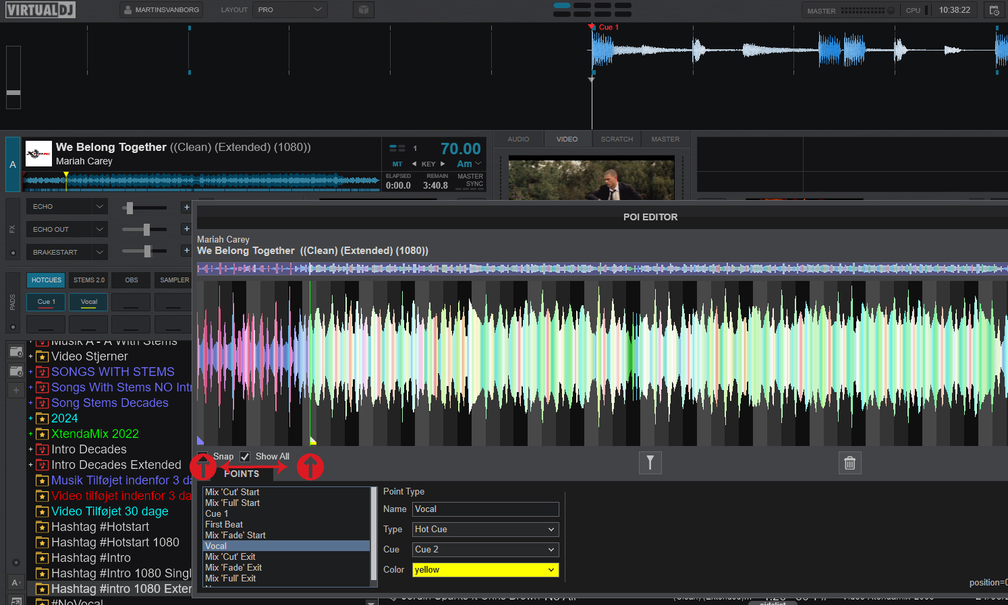The height and width of the screenshot is (605, 1008).
Task: Open the ECHO effect dropdown
Action: coord(67,207)
